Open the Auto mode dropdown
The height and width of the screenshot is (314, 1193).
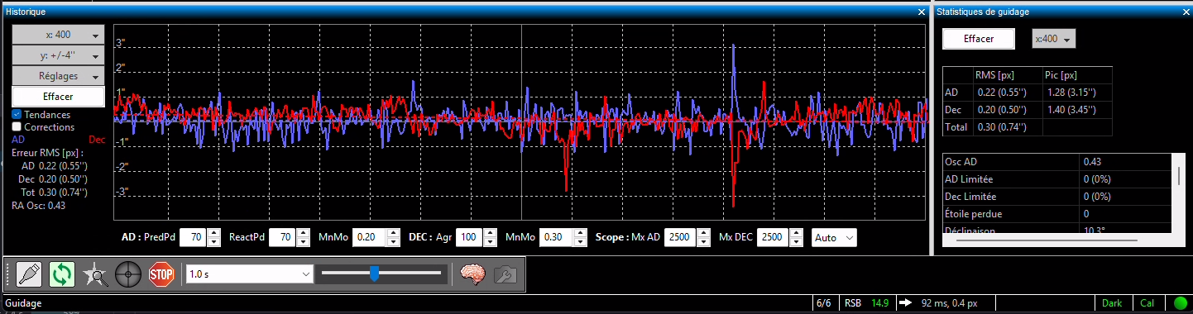(834, 237)
